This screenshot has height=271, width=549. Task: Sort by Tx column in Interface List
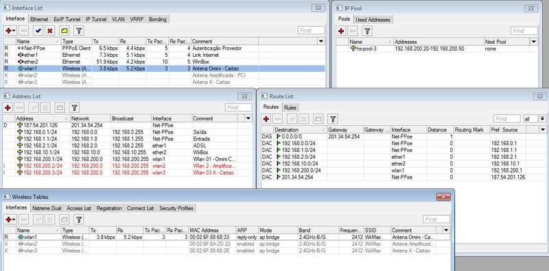pyautogui.click(x=106, y=41)
